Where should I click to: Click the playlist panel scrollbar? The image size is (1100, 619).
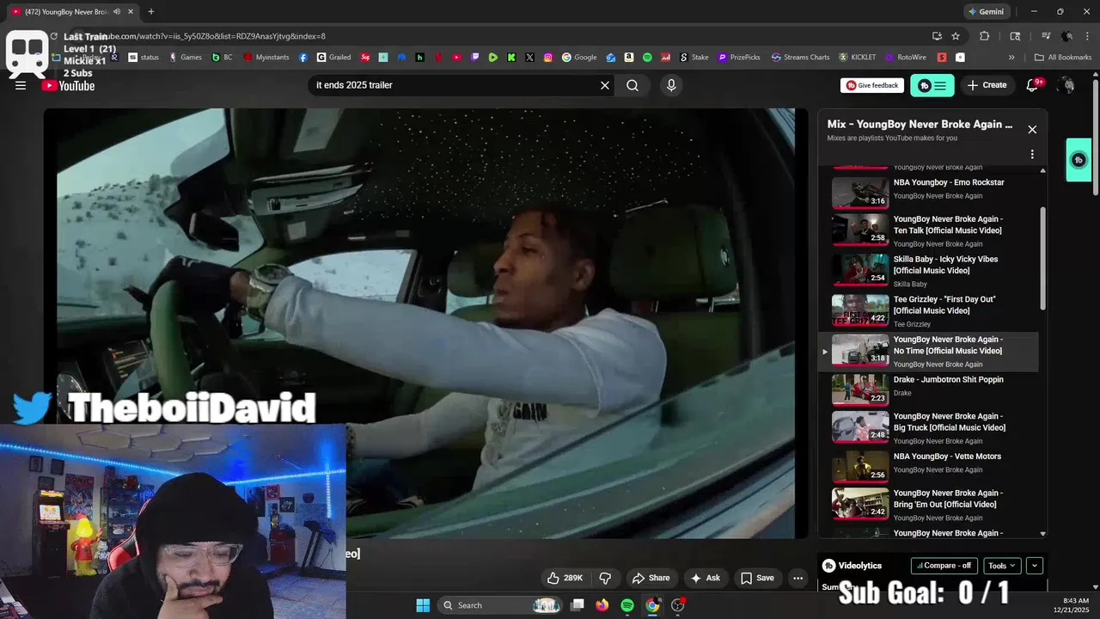coord(1043,258)
